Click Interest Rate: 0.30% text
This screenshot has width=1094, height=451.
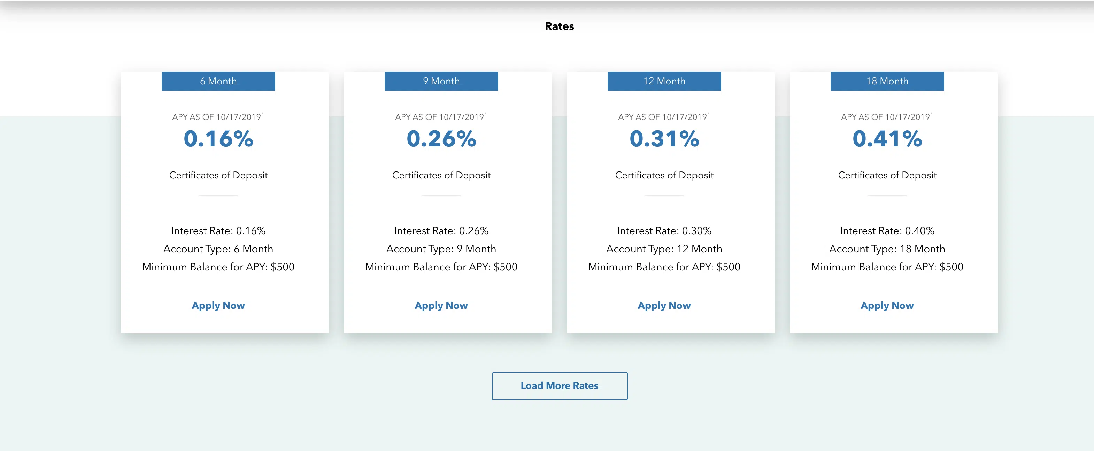point(664,231)
